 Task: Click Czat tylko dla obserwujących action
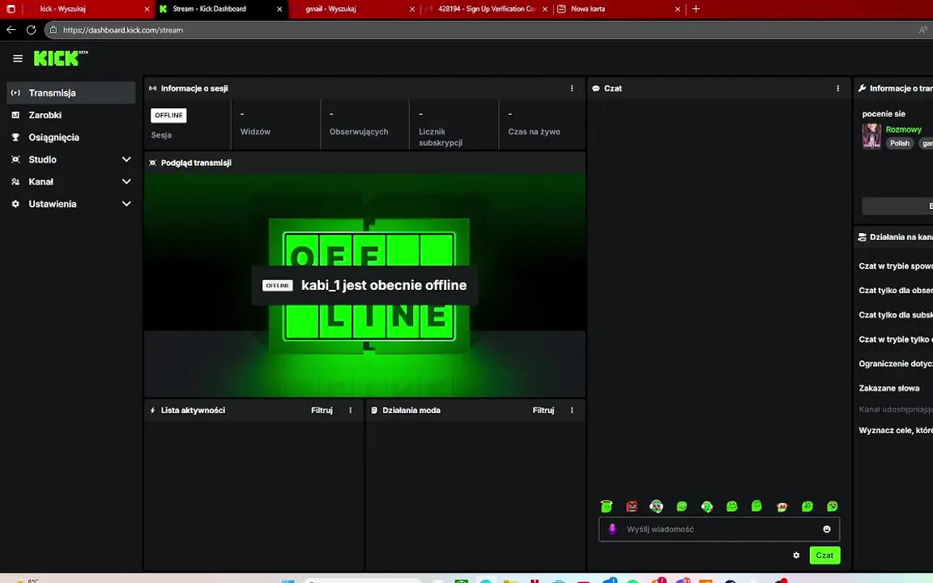pyautogui.click(x=896, y=291)
